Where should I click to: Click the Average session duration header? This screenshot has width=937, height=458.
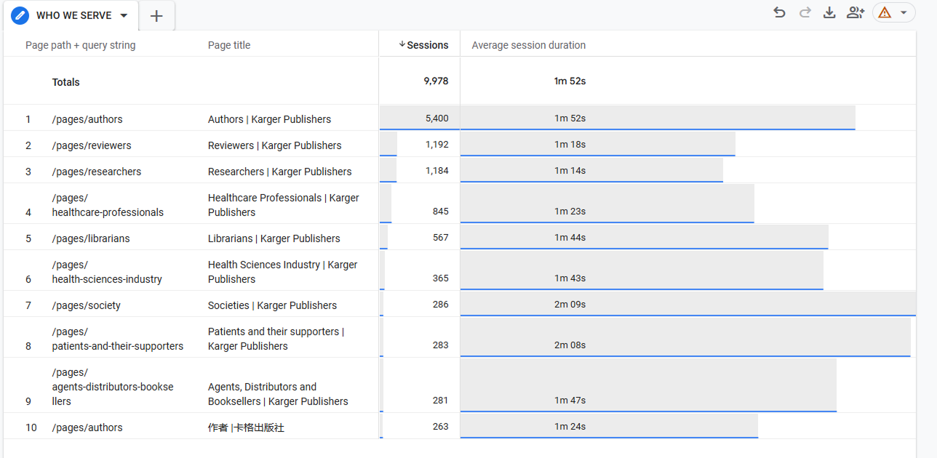[x=528, y=45]
